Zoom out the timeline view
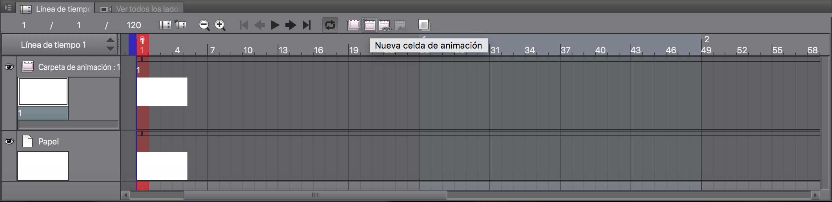 click(204, 25)
